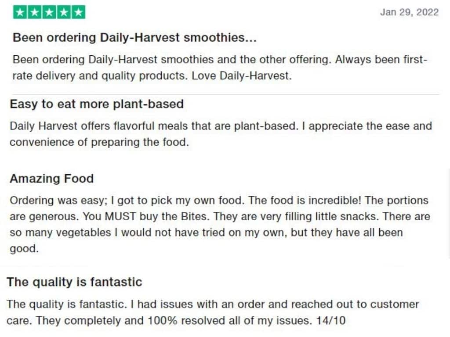Open 'The quality is fantastic' review heading
This screenshot has width=450, height=337.
coord(74,282)
